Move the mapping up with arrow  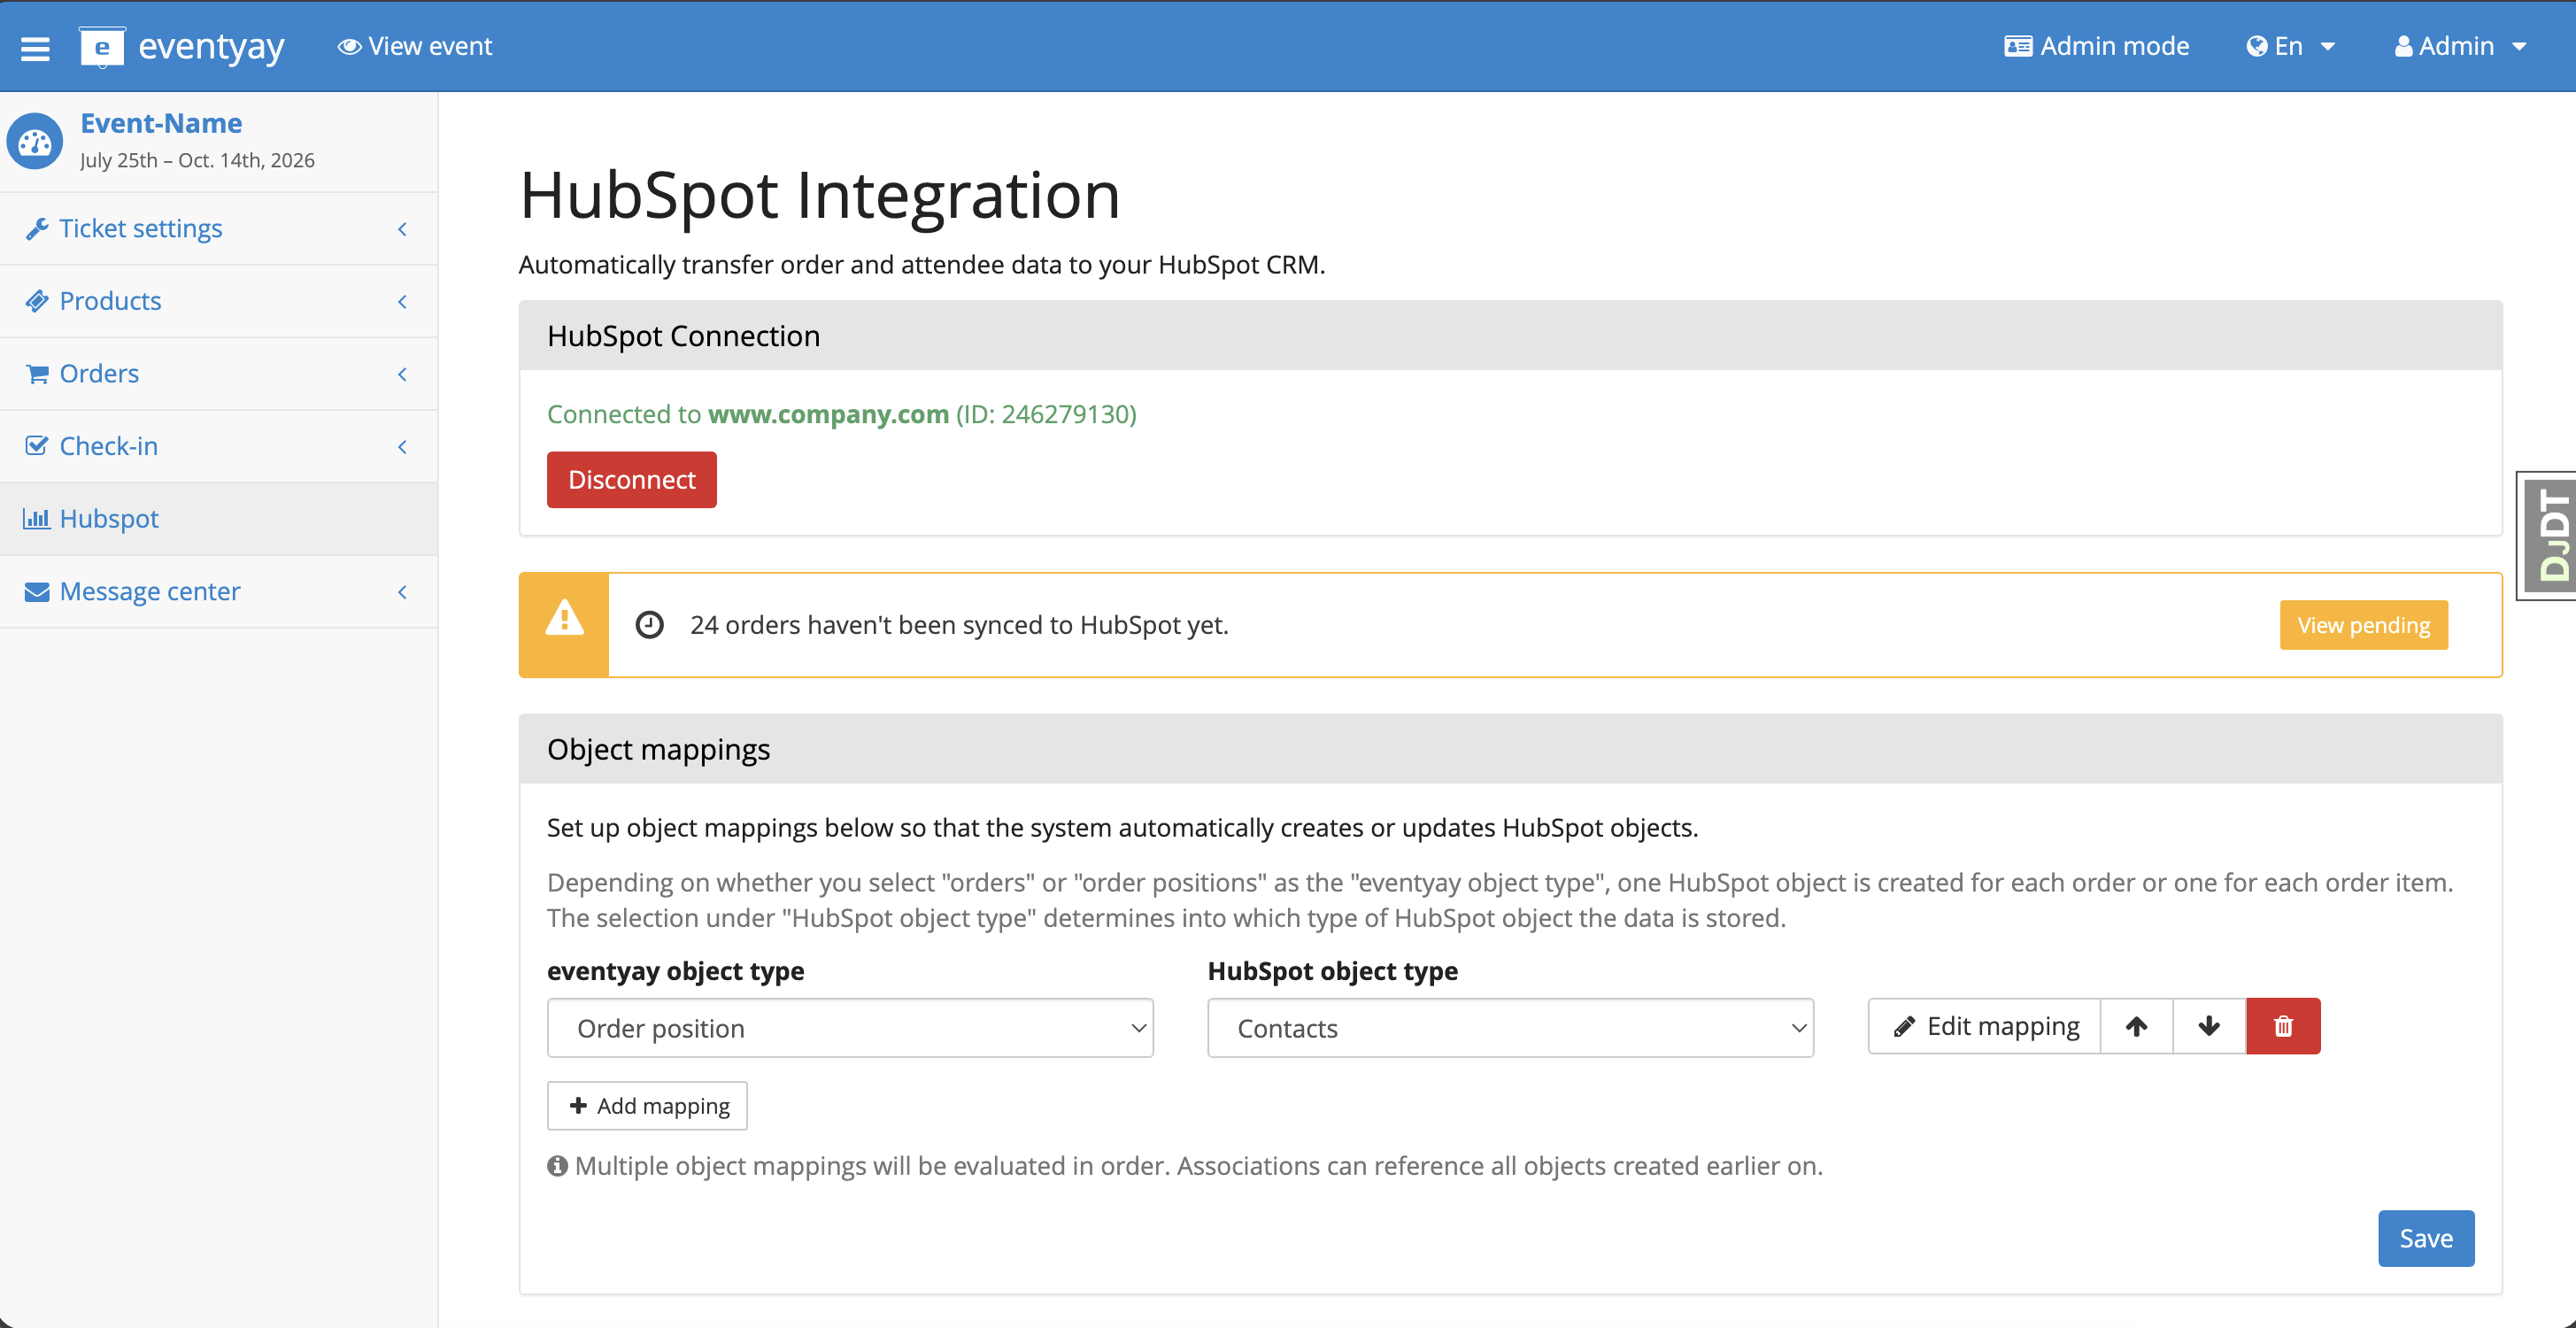(2136, 1026)
